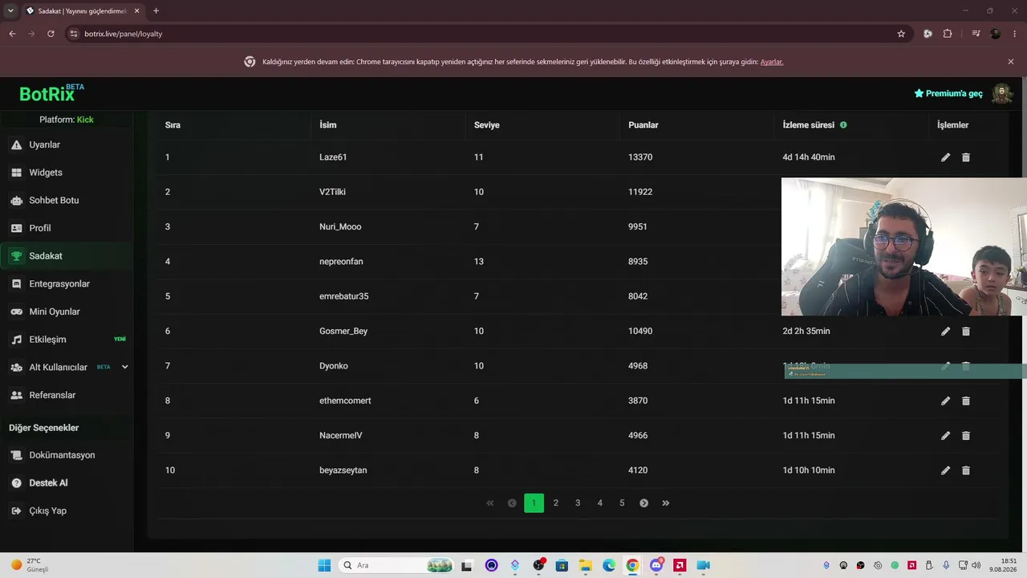Delete the ethemcomert row with trash icon
Screen dimensions: 1027x578
pos(966,401)
